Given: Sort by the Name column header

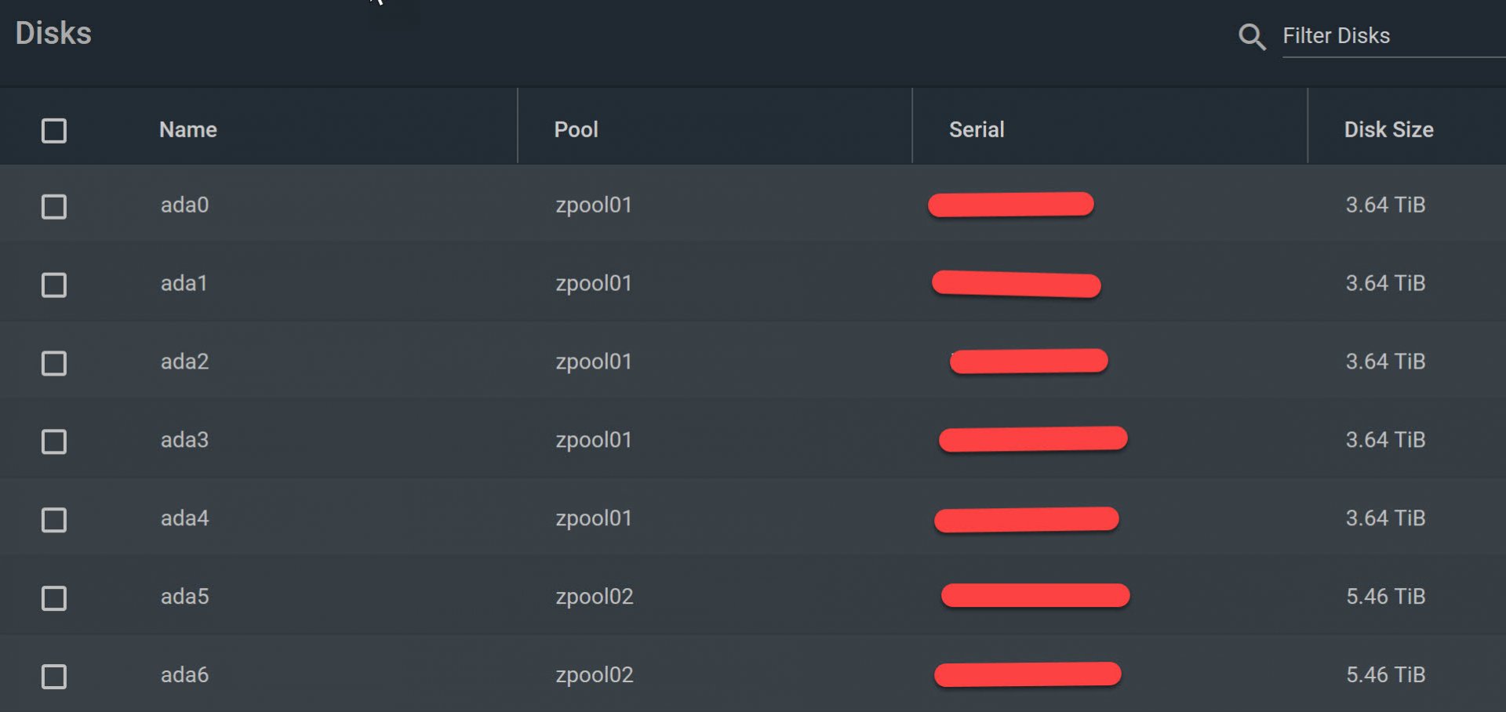Looking at the screenshot, I should click(x=188, y=129).
